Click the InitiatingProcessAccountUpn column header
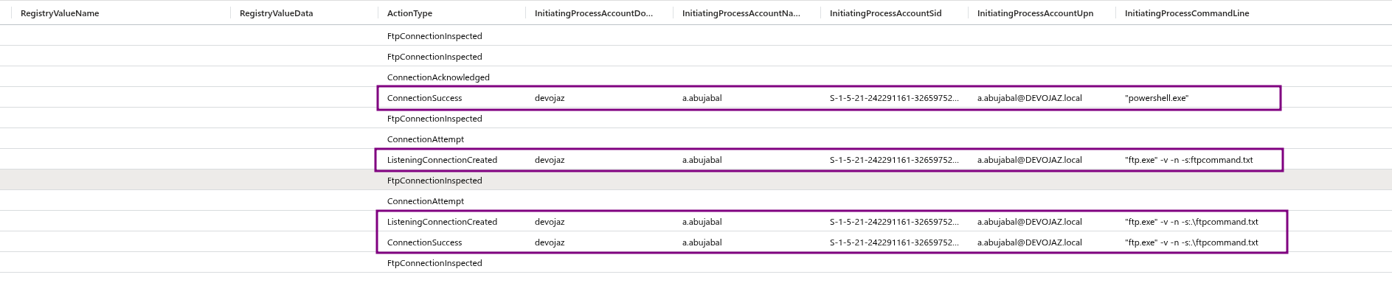 (1035, 13)
